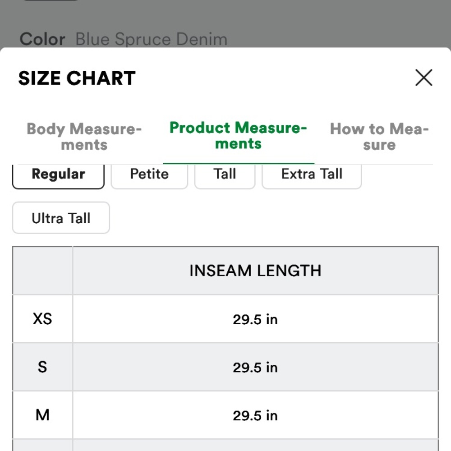
Task: Select the Extra Tall fit button
Action: click(x=312, y=175)
